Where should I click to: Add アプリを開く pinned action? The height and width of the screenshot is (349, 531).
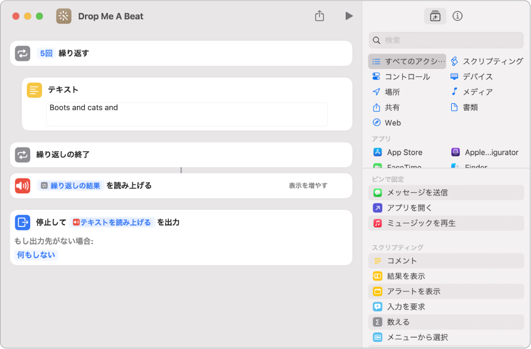pos(446,208)
